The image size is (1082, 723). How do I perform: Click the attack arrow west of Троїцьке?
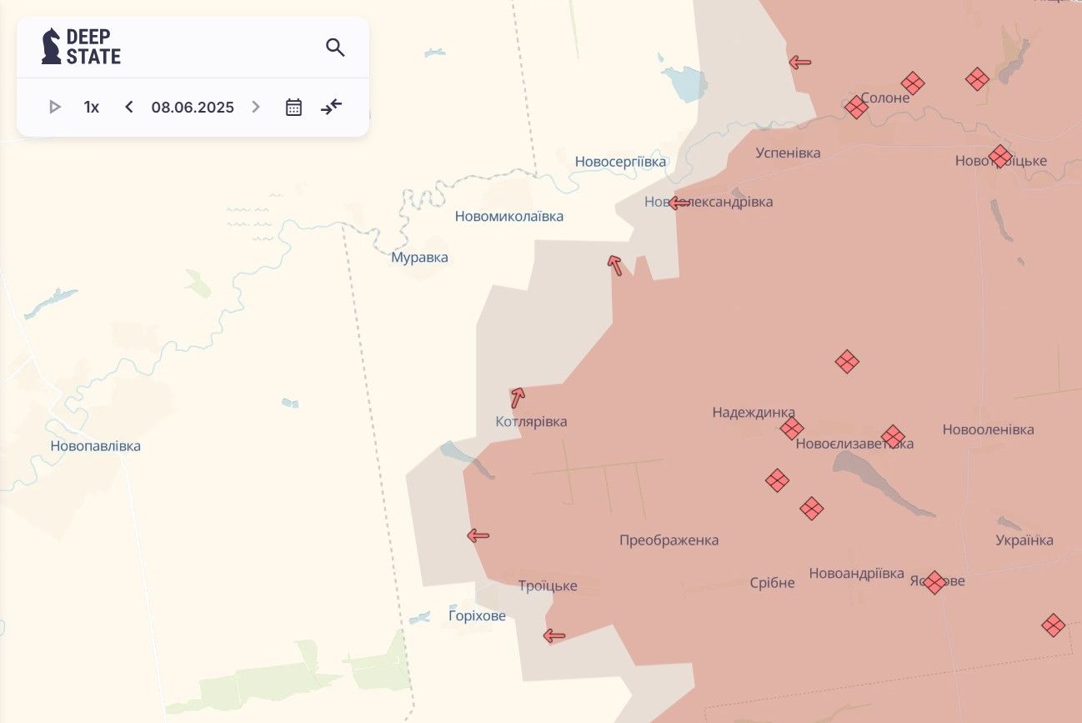click(x=478, y=535)
